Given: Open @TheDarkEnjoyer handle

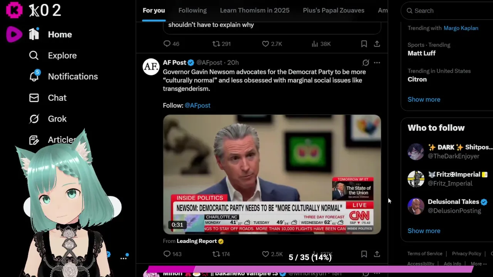Looking at the screenshot, I should coord(453,156).
